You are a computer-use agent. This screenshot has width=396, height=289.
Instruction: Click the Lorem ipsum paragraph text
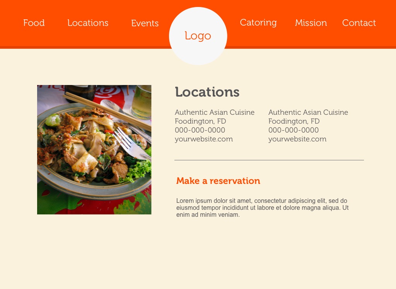[263, 208]
